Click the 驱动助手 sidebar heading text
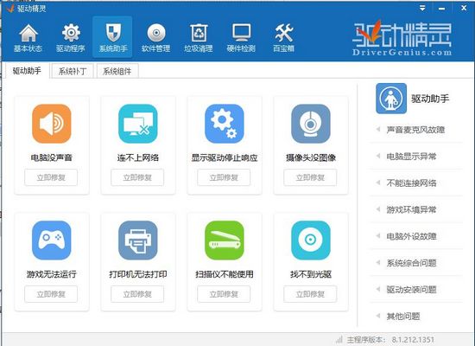This screenshot has height=346, width=475. 430,99
